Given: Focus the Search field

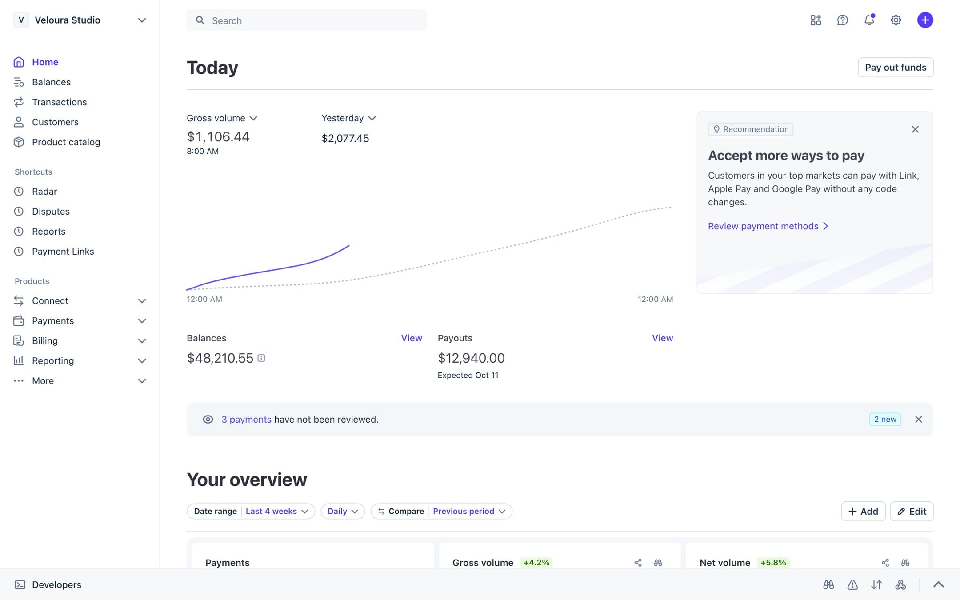Looking at the screenshot, I should click(x=306, y=20).
